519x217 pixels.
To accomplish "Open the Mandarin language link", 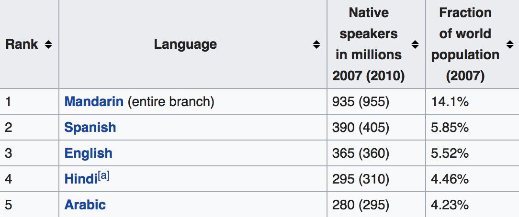I will click(94, 102).
